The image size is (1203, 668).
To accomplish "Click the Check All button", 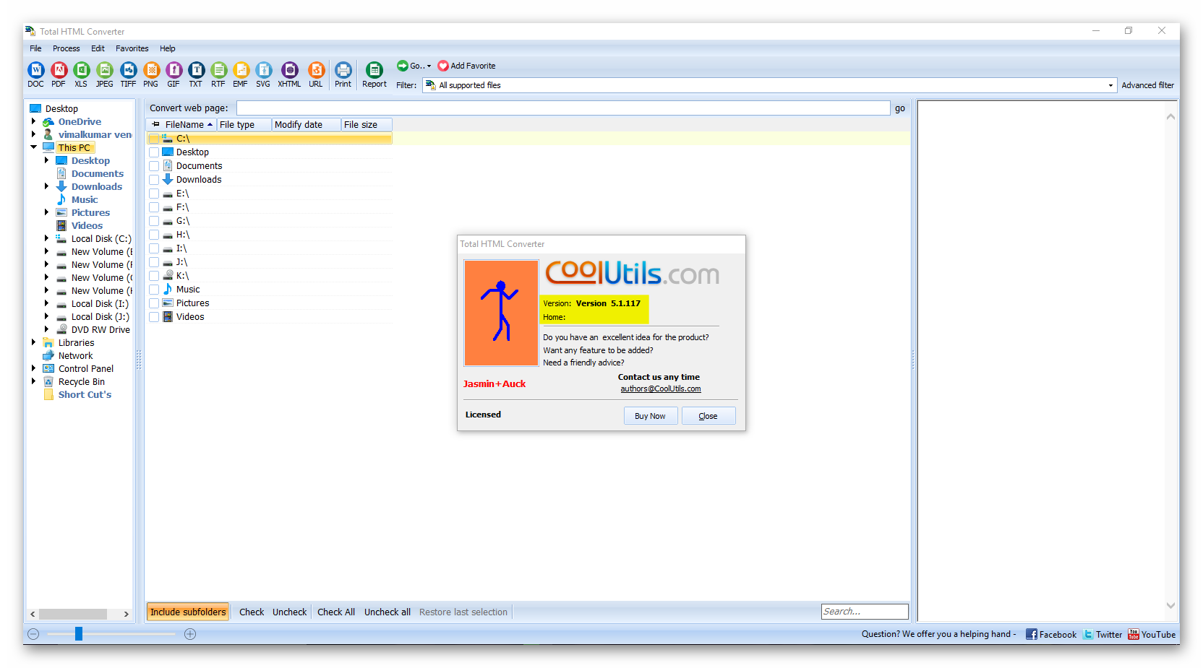I will tap(336, 612).
